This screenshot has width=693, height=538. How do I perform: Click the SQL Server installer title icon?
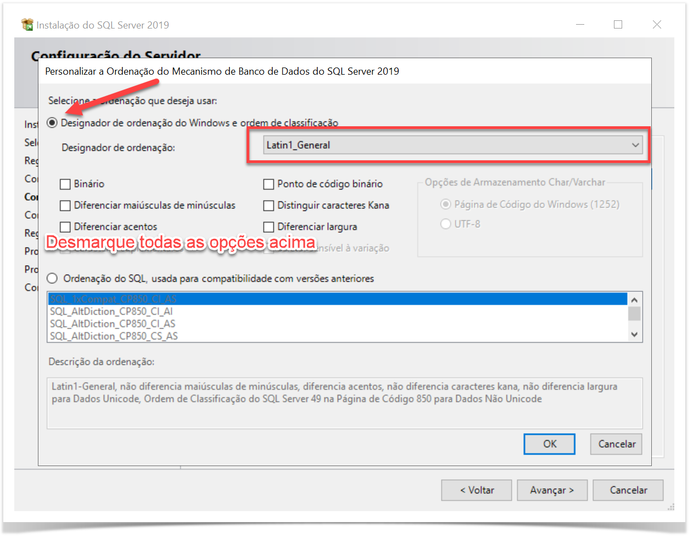[x=27, y=25]
